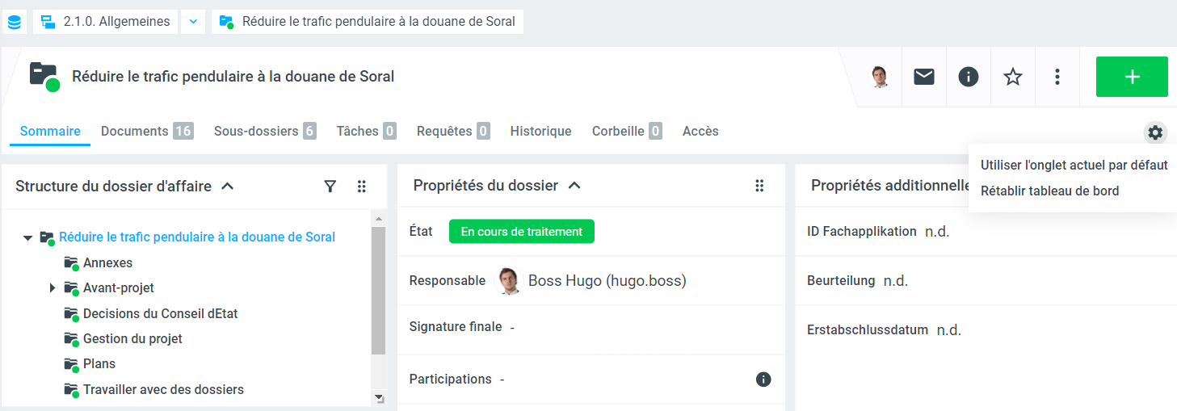This screenshot has height=411, width=1177.
Task: Click the dashboard settings gear icon
Action: (x=1155, y=132)
